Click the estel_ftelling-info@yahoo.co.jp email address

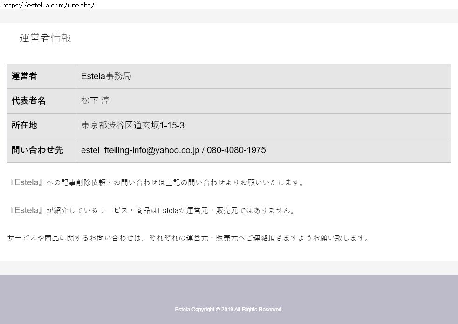pyautogui.click(x=140, y=150)
